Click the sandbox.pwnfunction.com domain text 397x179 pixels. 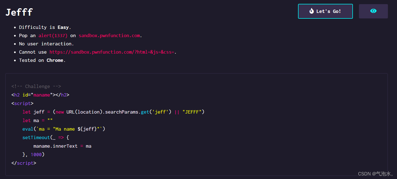pos(109,35)
